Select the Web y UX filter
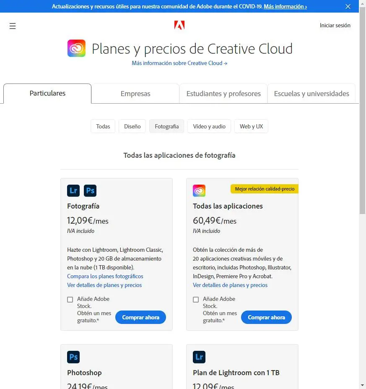Viewport: 366px width, 389px height. 251,126
